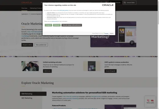Click the Contact Sales button
The width and height of the screenshot is (159, 109).
[129, 3]
